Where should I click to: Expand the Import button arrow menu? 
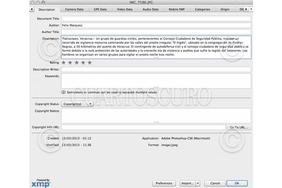click(197, 183)
